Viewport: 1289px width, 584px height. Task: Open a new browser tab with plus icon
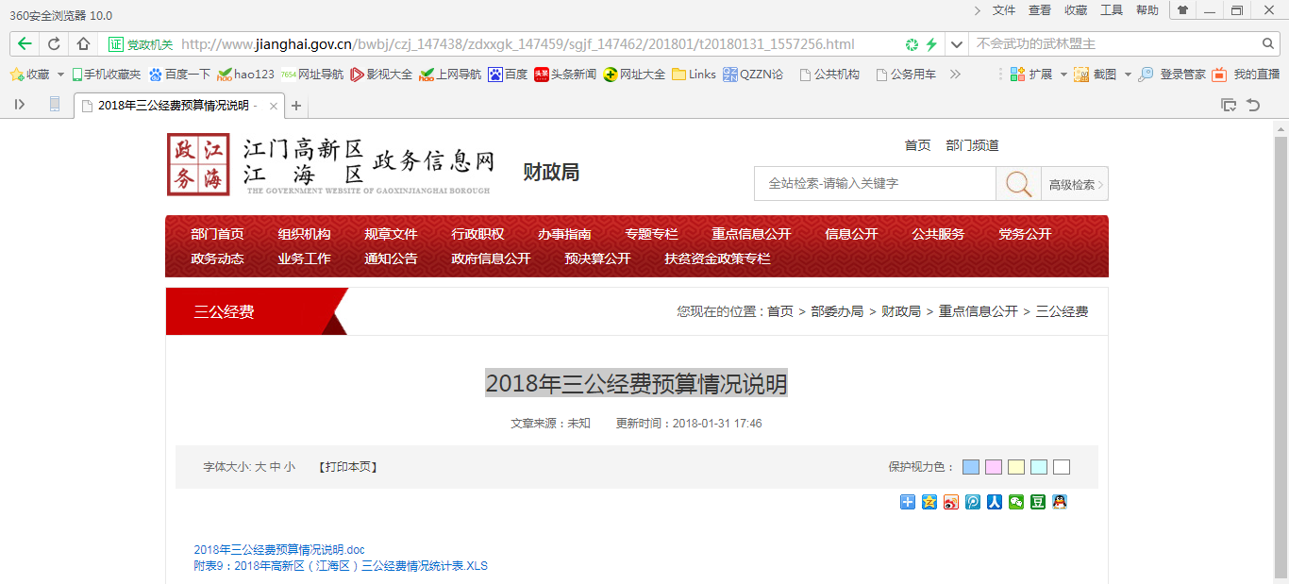click(x=296, y=106)
